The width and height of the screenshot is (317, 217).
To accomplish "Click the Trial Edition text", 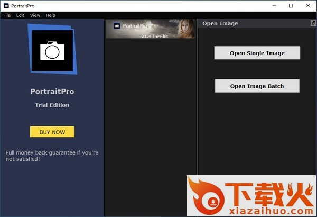I will 52,105.
